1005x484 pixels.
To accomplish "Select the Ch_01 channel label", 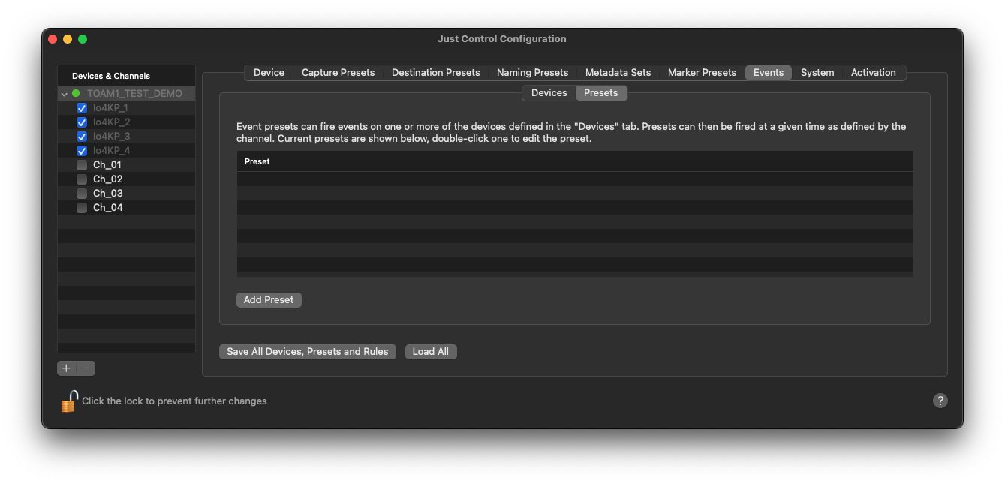I will pos(107,165).
